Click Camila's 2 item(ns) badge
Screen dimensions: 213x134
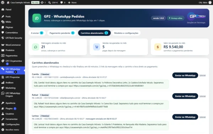(x=45, y=74)
